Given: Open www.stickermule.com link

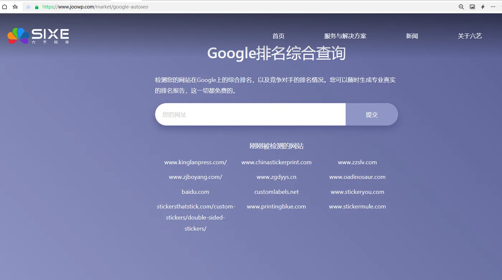Looking at the screenshot, I should coord(357,207).
